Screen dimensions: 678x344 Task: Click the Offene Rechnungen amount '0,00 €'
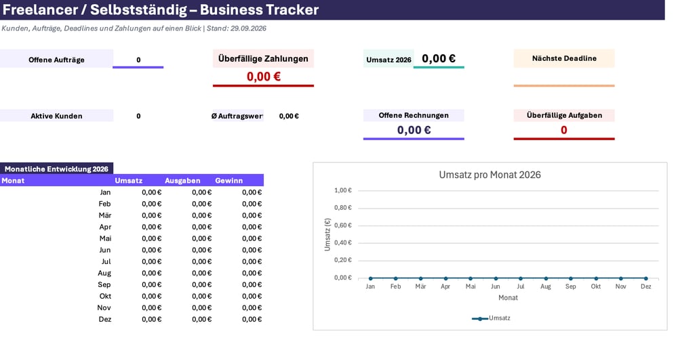tap(414, 130)
